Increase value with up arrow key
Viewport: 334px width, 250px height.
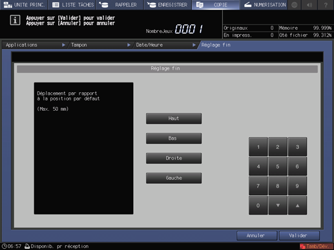(x=297, y=206)
